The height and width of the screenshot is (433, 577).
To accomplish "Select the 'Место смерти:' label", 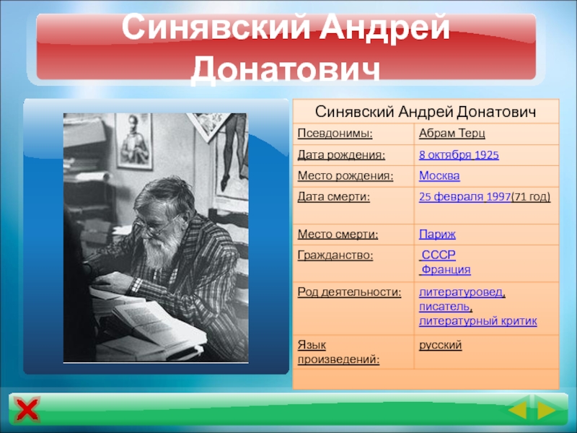I will [x=338, y=234].
